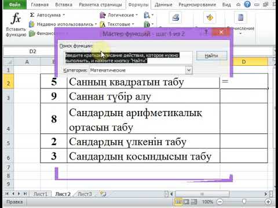
Task: Click the Name Manager icon in the ribbon
Action: (x=175, y=18)
